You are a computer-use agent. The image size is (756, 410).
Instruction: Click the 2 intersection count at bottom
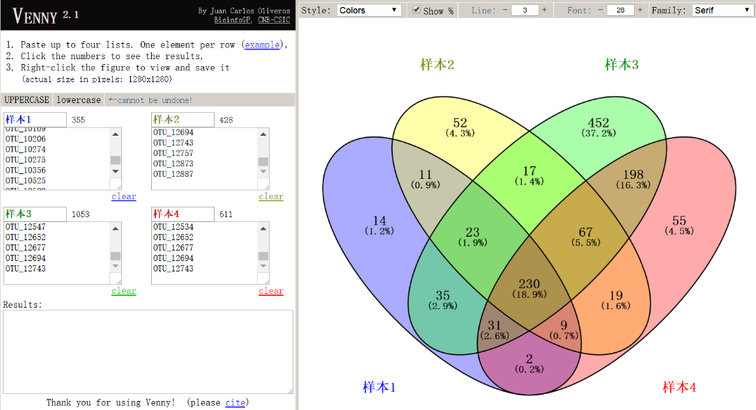point(530,359)
